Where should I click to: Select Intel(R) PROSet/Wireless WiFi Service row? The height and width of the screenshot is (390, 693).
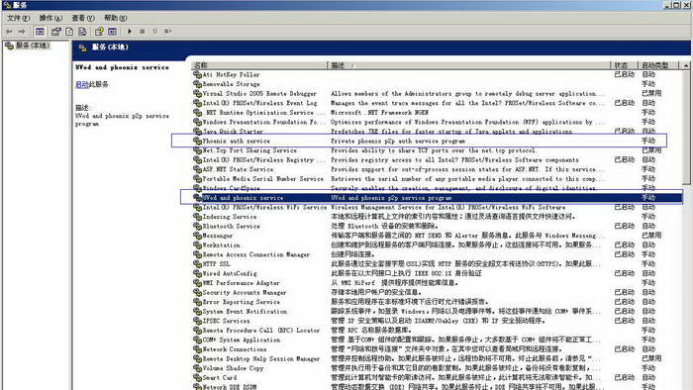tap(438, 207)
